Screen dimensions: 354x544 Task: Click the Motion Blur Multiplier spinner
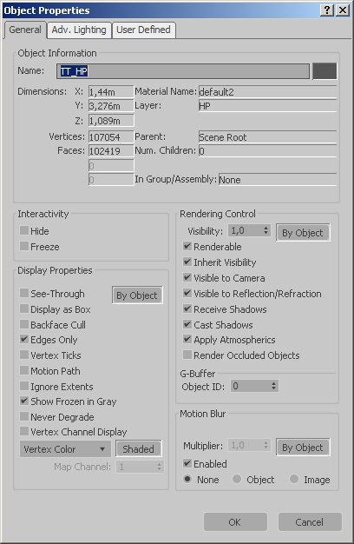[x=266, y=445]
